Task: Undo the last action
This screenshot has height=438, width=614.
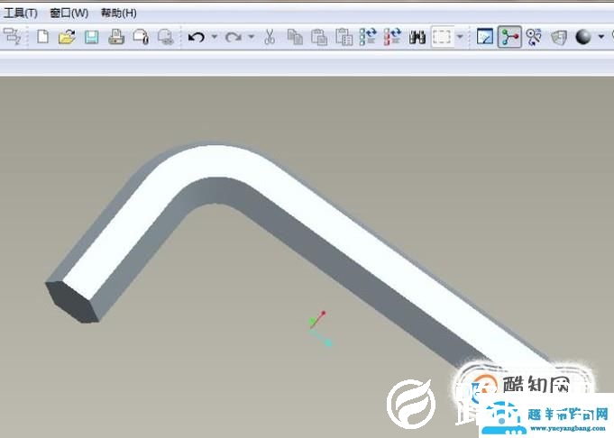Action: point(197,37)
